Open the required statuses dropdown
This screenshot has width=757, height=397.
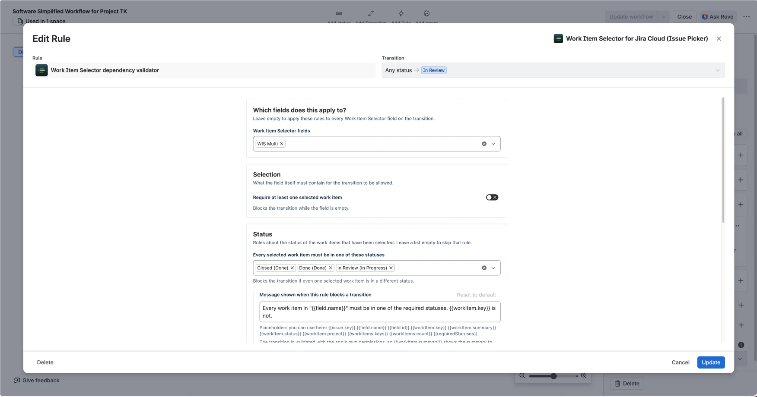pyautogui.click(x=493, y=268)
